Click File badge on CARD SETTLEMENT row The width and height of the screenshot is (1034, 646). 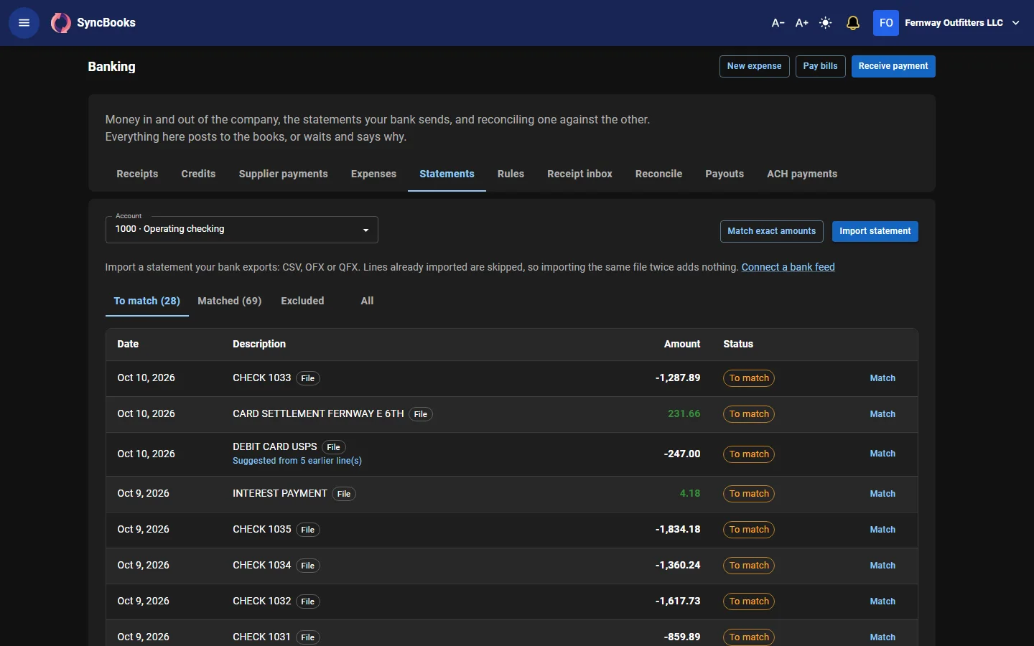pos(421,414)
